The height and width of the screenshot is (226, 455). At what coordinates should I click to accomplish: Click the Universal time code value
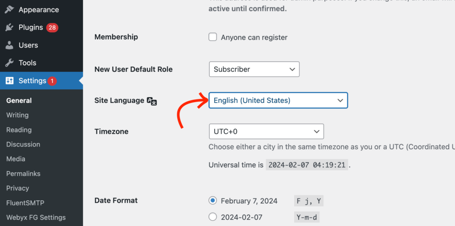tap(307, 165)
